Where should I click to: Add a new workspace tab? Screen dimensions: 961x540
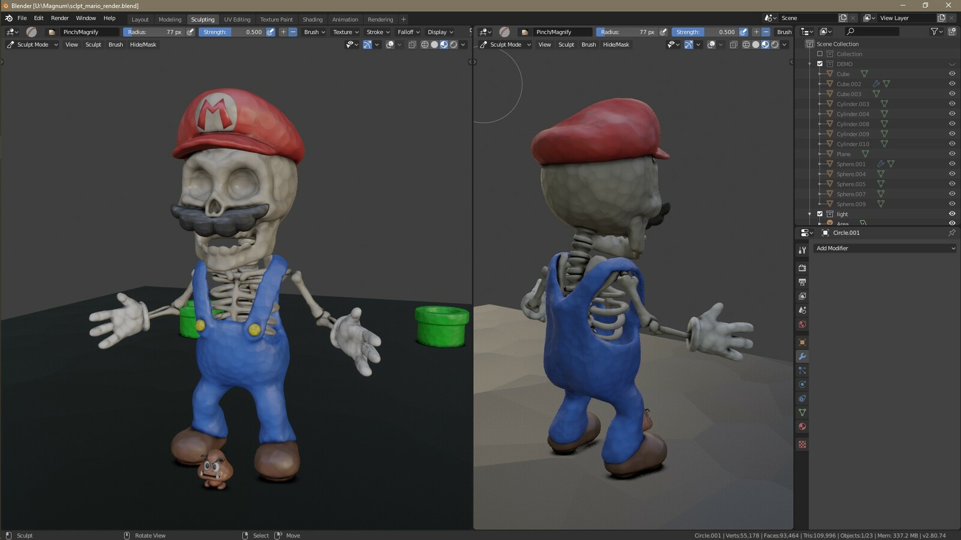point(404,19)
